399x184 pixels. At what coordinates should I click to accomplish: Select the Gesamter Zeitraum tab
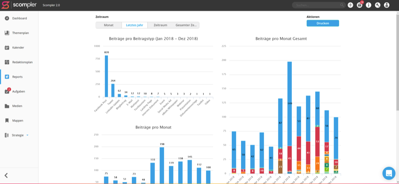tap(186, 25)
